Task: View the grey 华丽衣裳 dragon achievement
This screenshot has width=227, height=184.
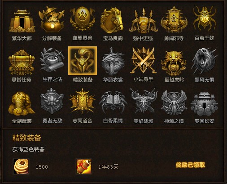Action: 113,61
